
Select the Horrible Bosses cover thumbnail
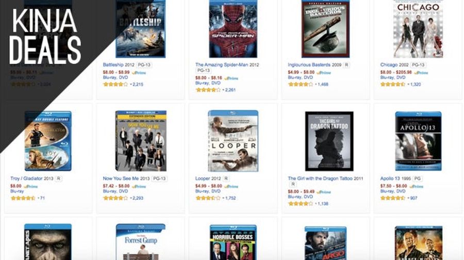[x=233, y=243]
